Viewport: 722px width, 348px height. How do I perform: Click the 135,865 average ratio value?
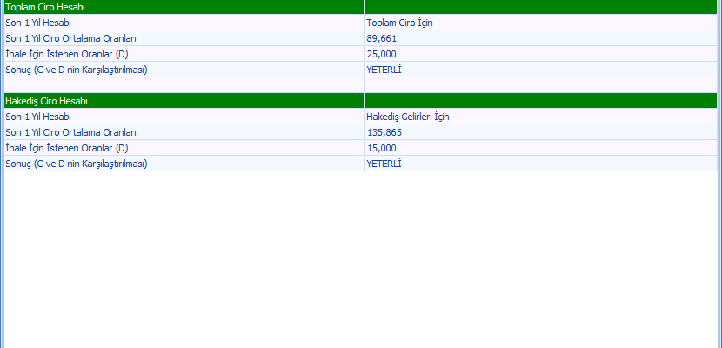point(384,132)
